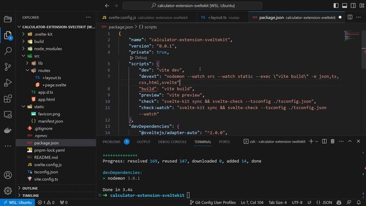Open the PROBLEMS panel tab

[x=112, y=142]
